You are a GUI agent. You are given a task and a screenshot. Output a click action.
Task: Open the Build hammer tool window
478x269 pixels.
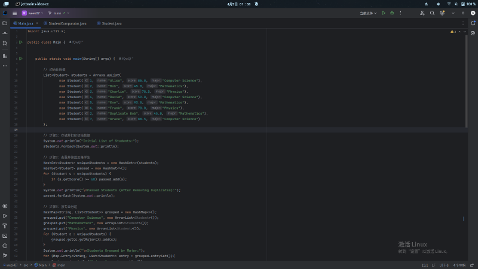5,226
